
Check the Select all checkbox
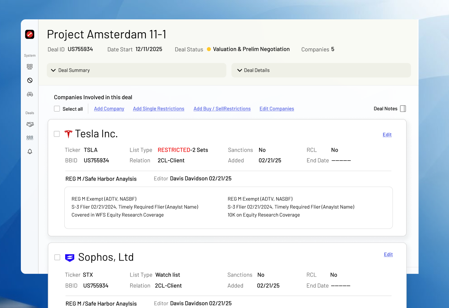[x=57, y=109]
